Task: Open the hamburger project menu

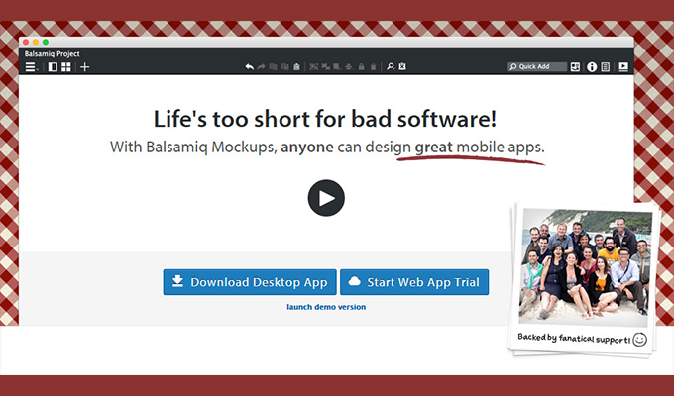Action: click(x=32, y=67)
